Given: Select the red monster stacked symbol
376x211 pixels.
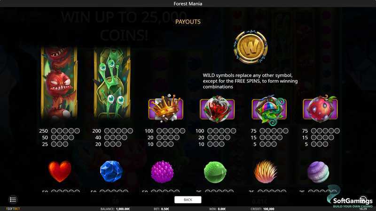Looking at the screenshot, I should pyautogui.click(x=59, y=83).
